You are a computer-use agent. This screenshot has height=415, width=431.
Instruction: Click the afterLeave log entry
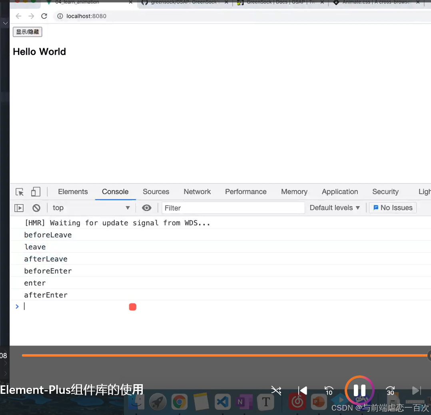[46, 259]
